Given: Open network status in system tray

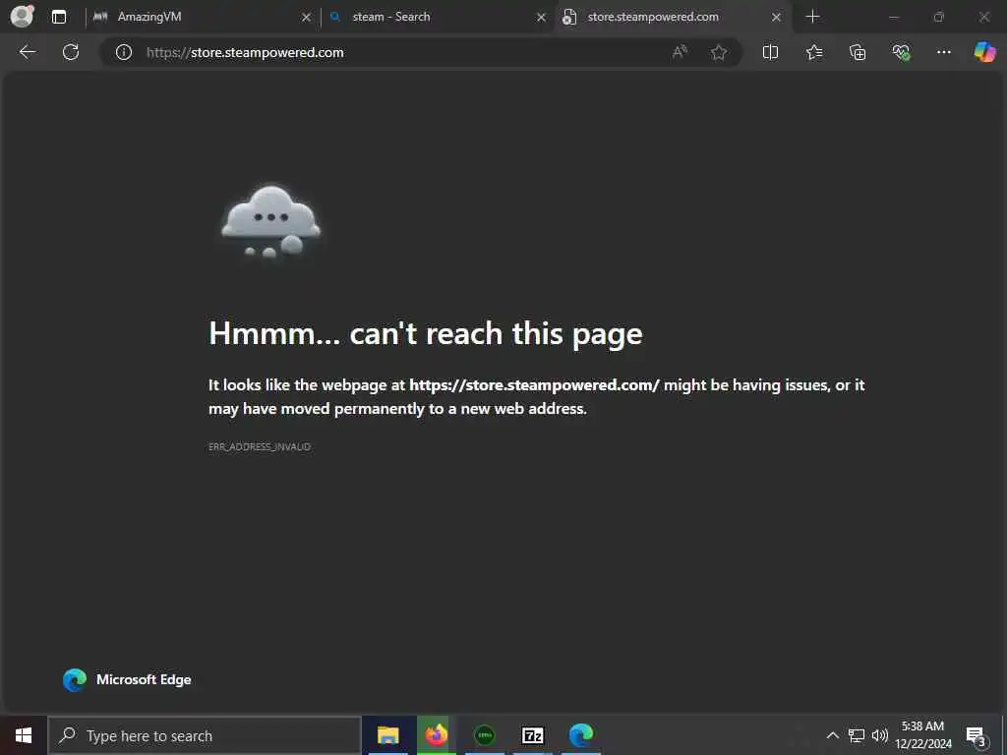Looking at the screenshot, I should (857, 735).
